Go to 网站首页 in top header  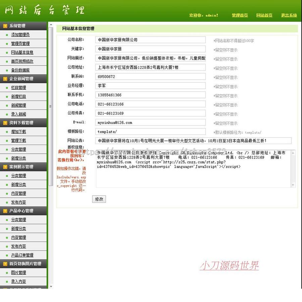264,15
